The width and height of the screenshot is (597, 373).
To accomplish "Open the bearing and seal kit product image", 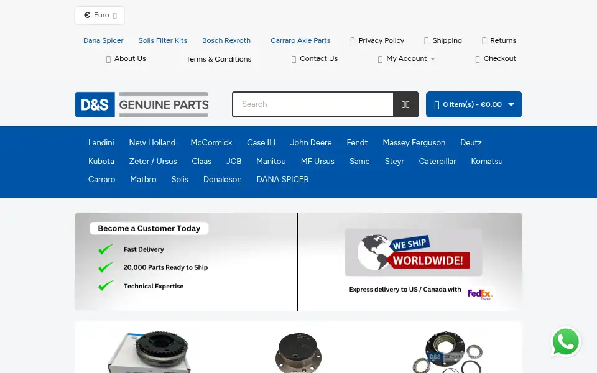I will tap(448, 352).
